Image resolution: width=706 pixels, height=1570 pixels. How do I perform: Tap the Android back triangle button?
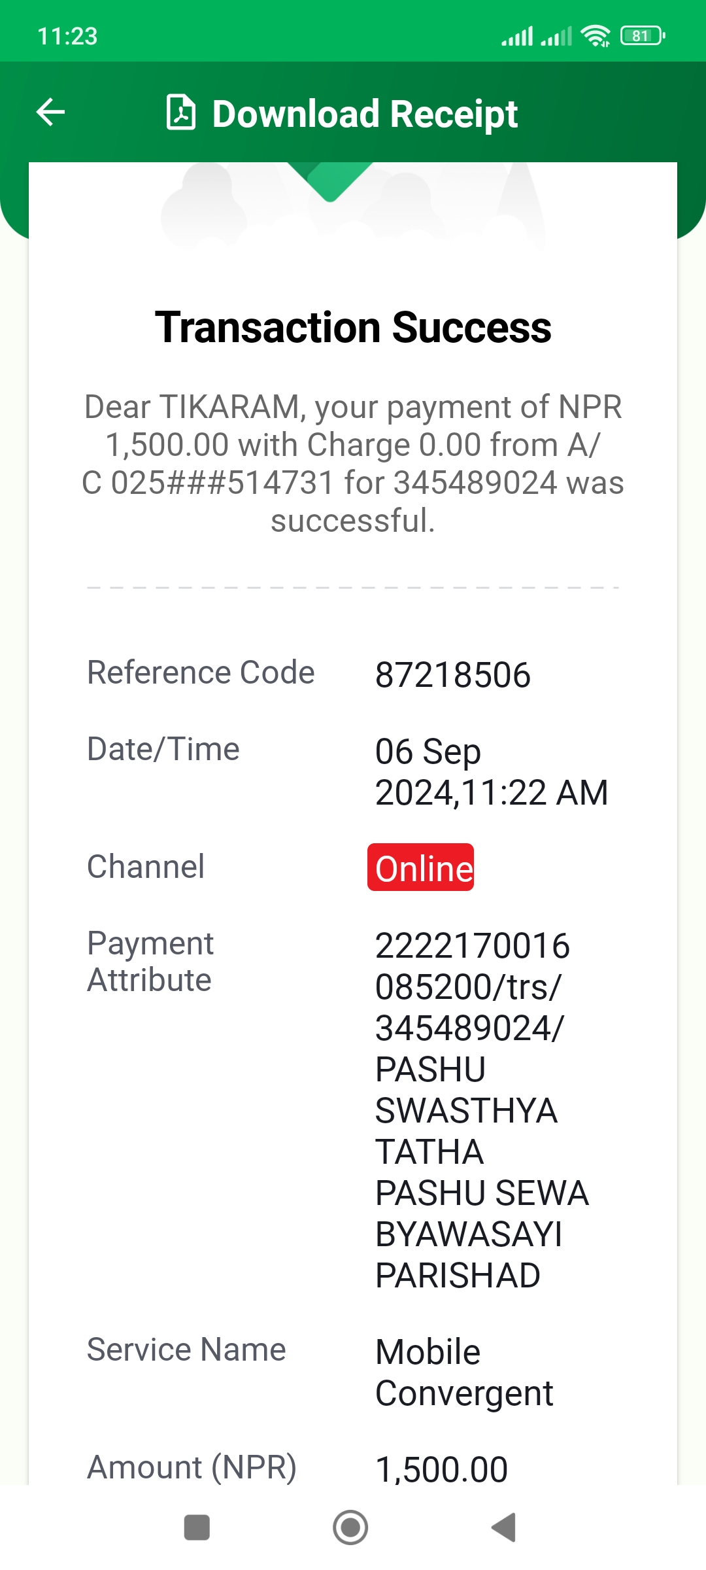point(503,1527)
